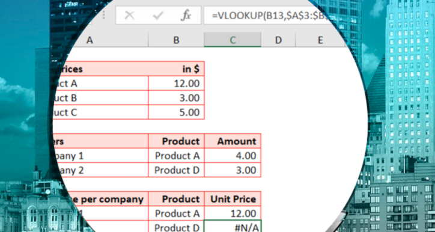This screenshot has width=435, height=232.
Task: Select the price cell showing 3.00 in prices table
Action: (x=176, y=98)
